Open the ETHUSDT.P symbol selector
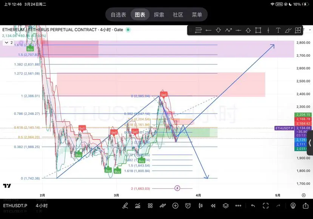313x219 pixels. [15, 206]
